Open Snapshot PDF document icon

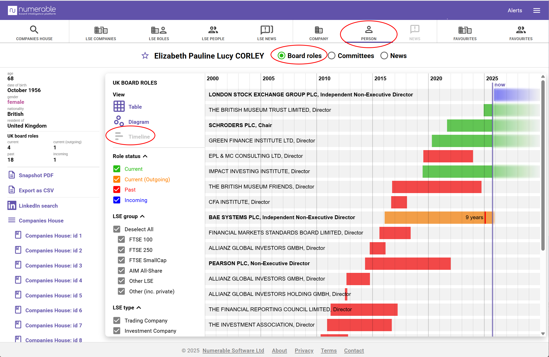pos(12,175)
